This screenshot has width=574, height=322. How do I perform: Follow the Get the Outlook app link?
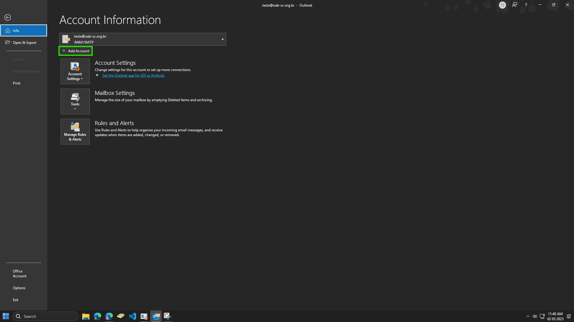tap(133, 76)
